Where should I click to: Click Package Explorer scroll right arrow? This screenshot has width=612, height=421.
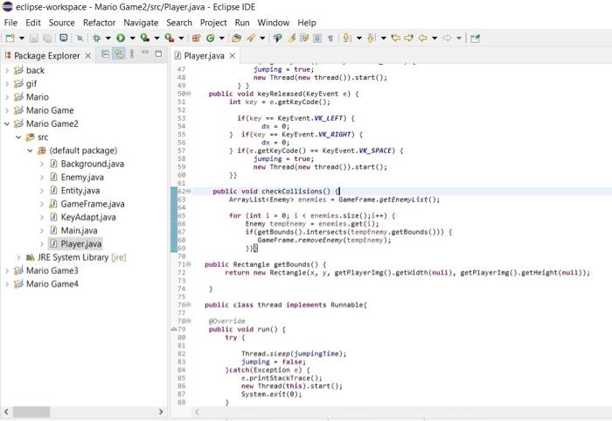tap(161, 411)
